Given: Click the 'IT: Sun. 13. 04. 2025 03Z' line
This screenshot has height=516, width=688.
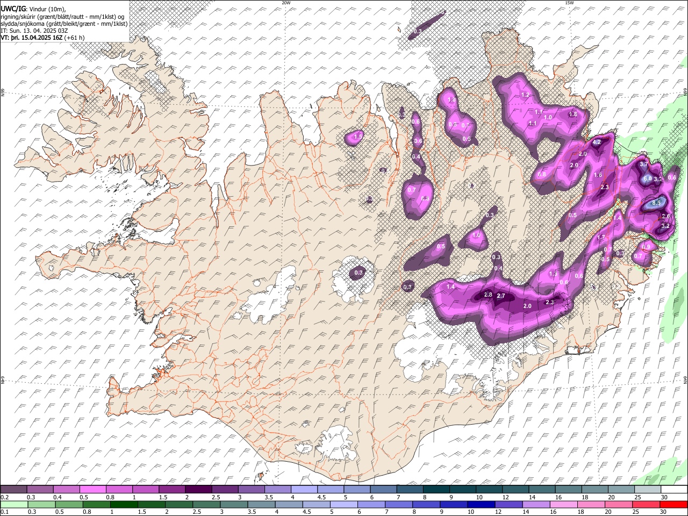Looking at the screenshot, I should click(34, 31).
